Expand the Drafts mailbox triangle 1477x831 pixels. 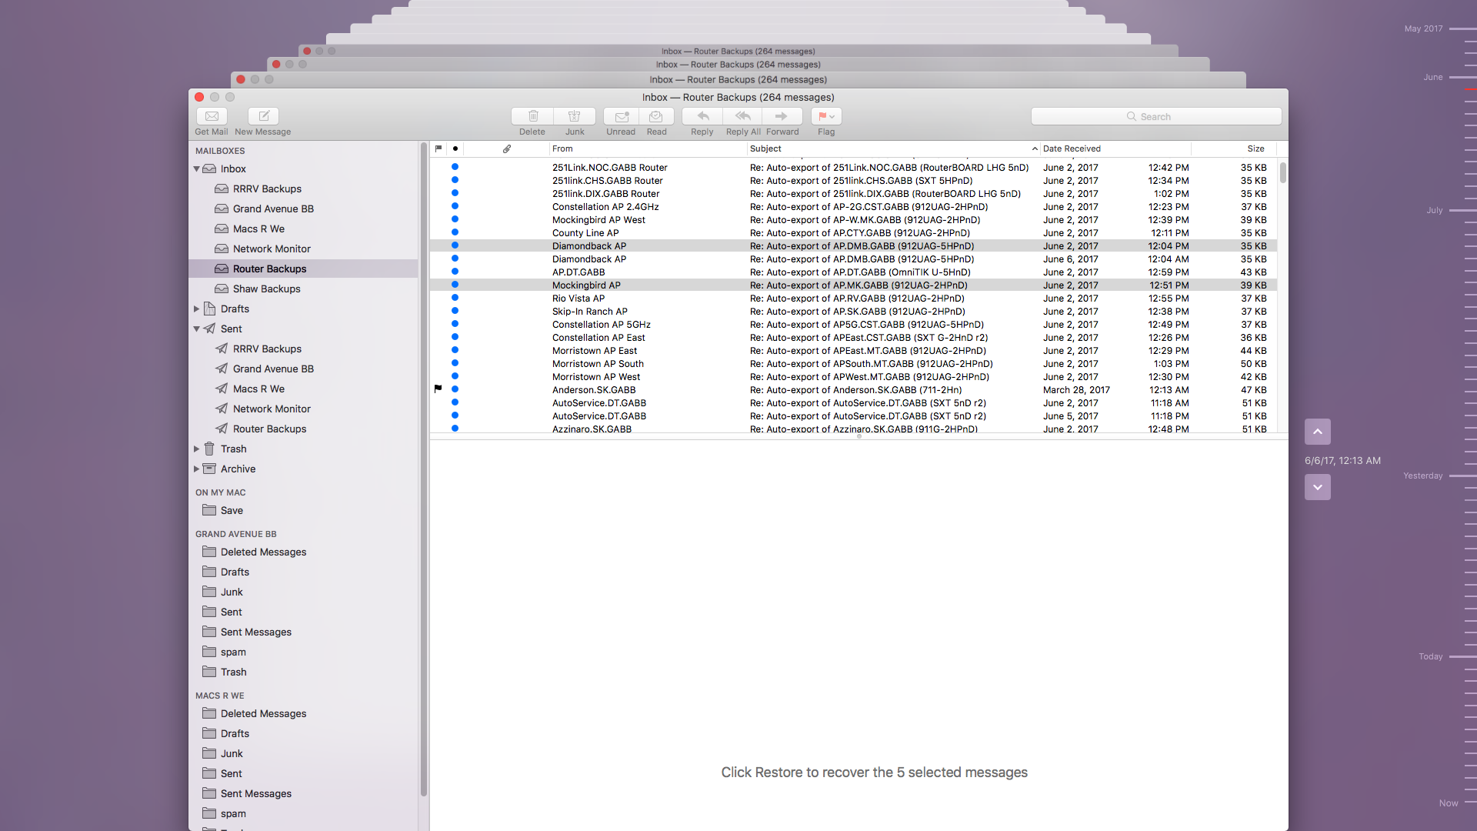(x=196, y=309)
